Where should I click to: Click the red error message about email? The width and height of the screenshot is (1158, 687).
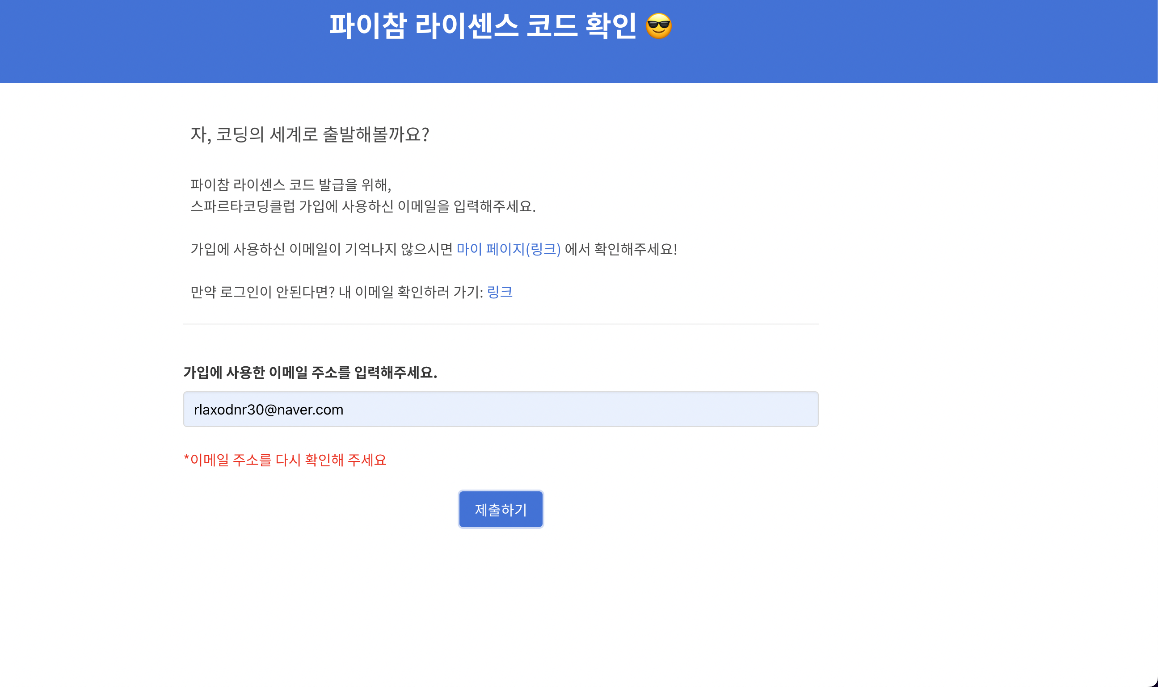click(x=285, y=460)
